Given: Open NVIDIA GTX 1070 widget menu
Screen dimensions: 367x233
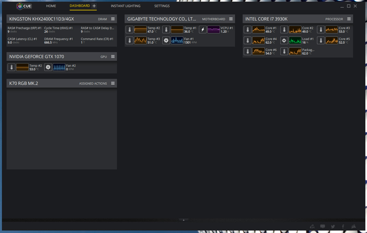Looking at the screenshot, I should [x=113, y=56].
